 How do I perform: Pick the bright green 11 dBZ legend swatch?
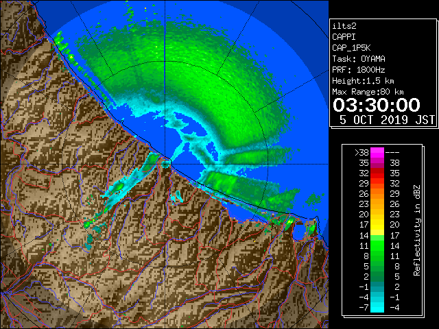coord(377,245)
